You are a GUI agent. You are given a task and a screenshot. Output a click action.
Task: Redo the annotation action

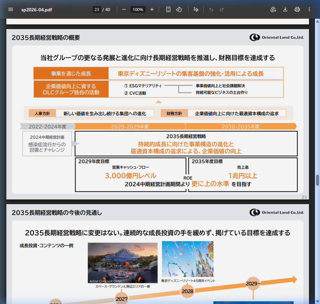click(222, 9)
